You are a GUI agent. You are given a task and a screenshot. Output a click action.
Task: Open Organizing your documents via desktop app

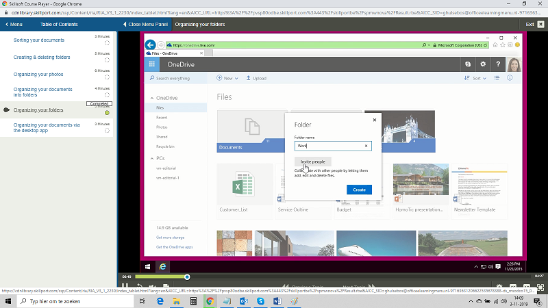pyautogui.click(x=47, y=128)
